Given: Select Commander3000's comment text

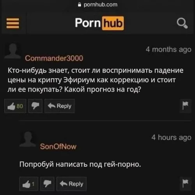Looking at the screenshot, I should click(x=96, y=80).
